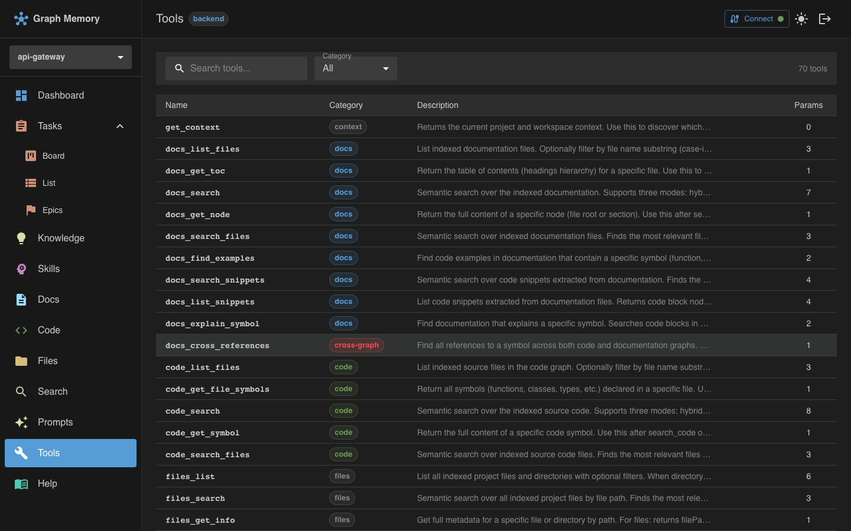Click the Connect button
This screenshot has height=531, width=851.
coord(756,19)
